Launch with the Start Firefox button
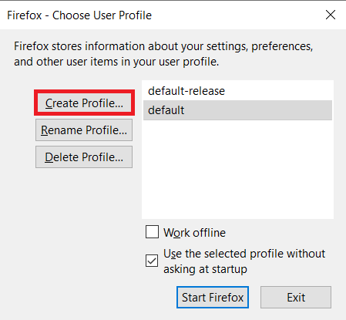The image size is (346, 320). (213, 298)
